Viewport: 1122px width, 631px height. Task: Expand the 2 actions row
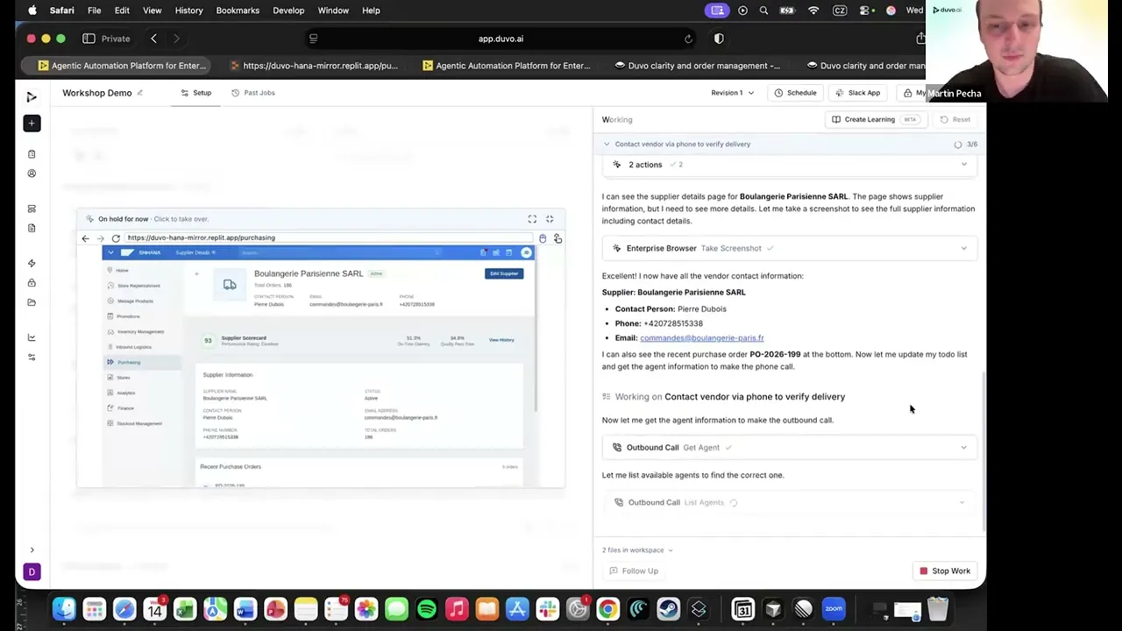pos(789,165)
